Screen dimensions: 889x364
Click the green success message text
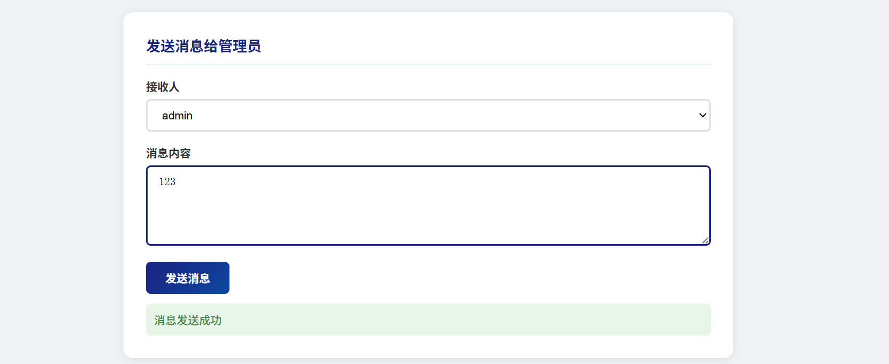[x=188, y=320]
